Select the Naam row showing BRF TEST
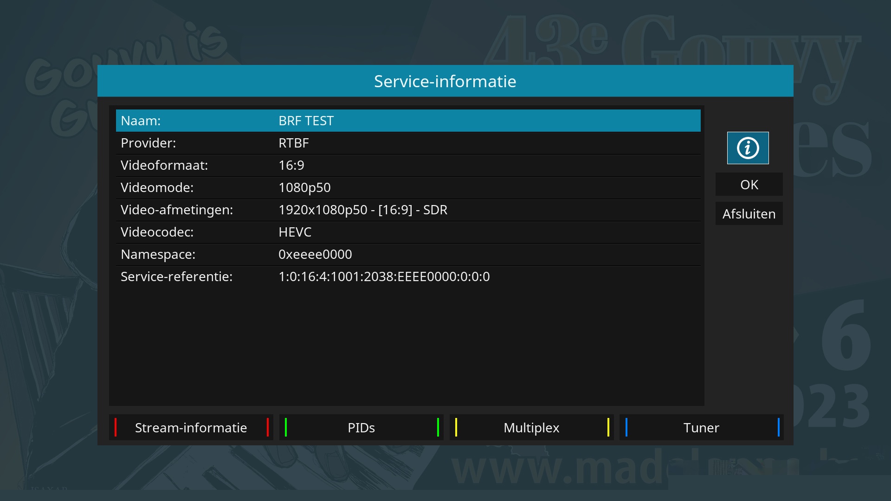891x501 pixels. tap(408, 121)
